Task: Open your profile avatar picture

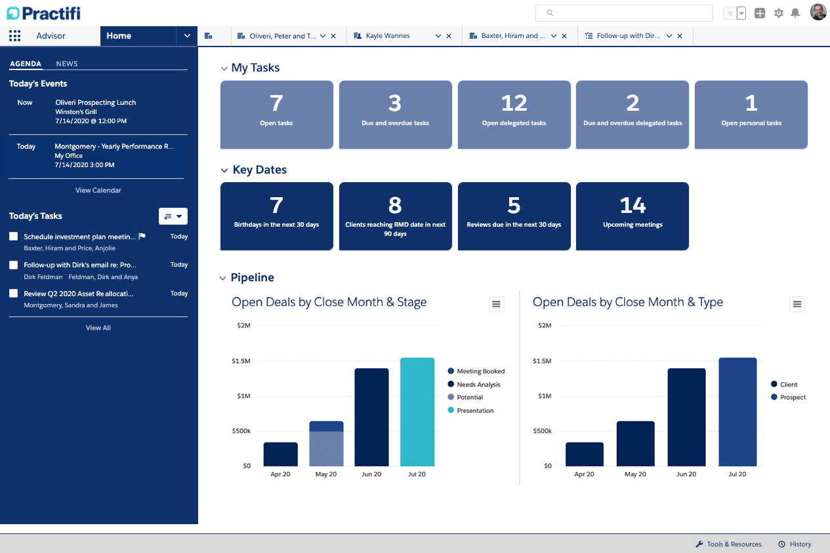Action: pyautogui.click(x=818, y=12)
